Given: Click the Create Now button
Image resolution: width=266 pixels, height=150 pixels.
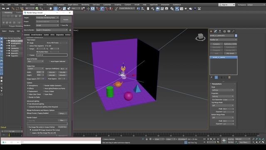Looking at the screenshot, I should click(62, 127).
